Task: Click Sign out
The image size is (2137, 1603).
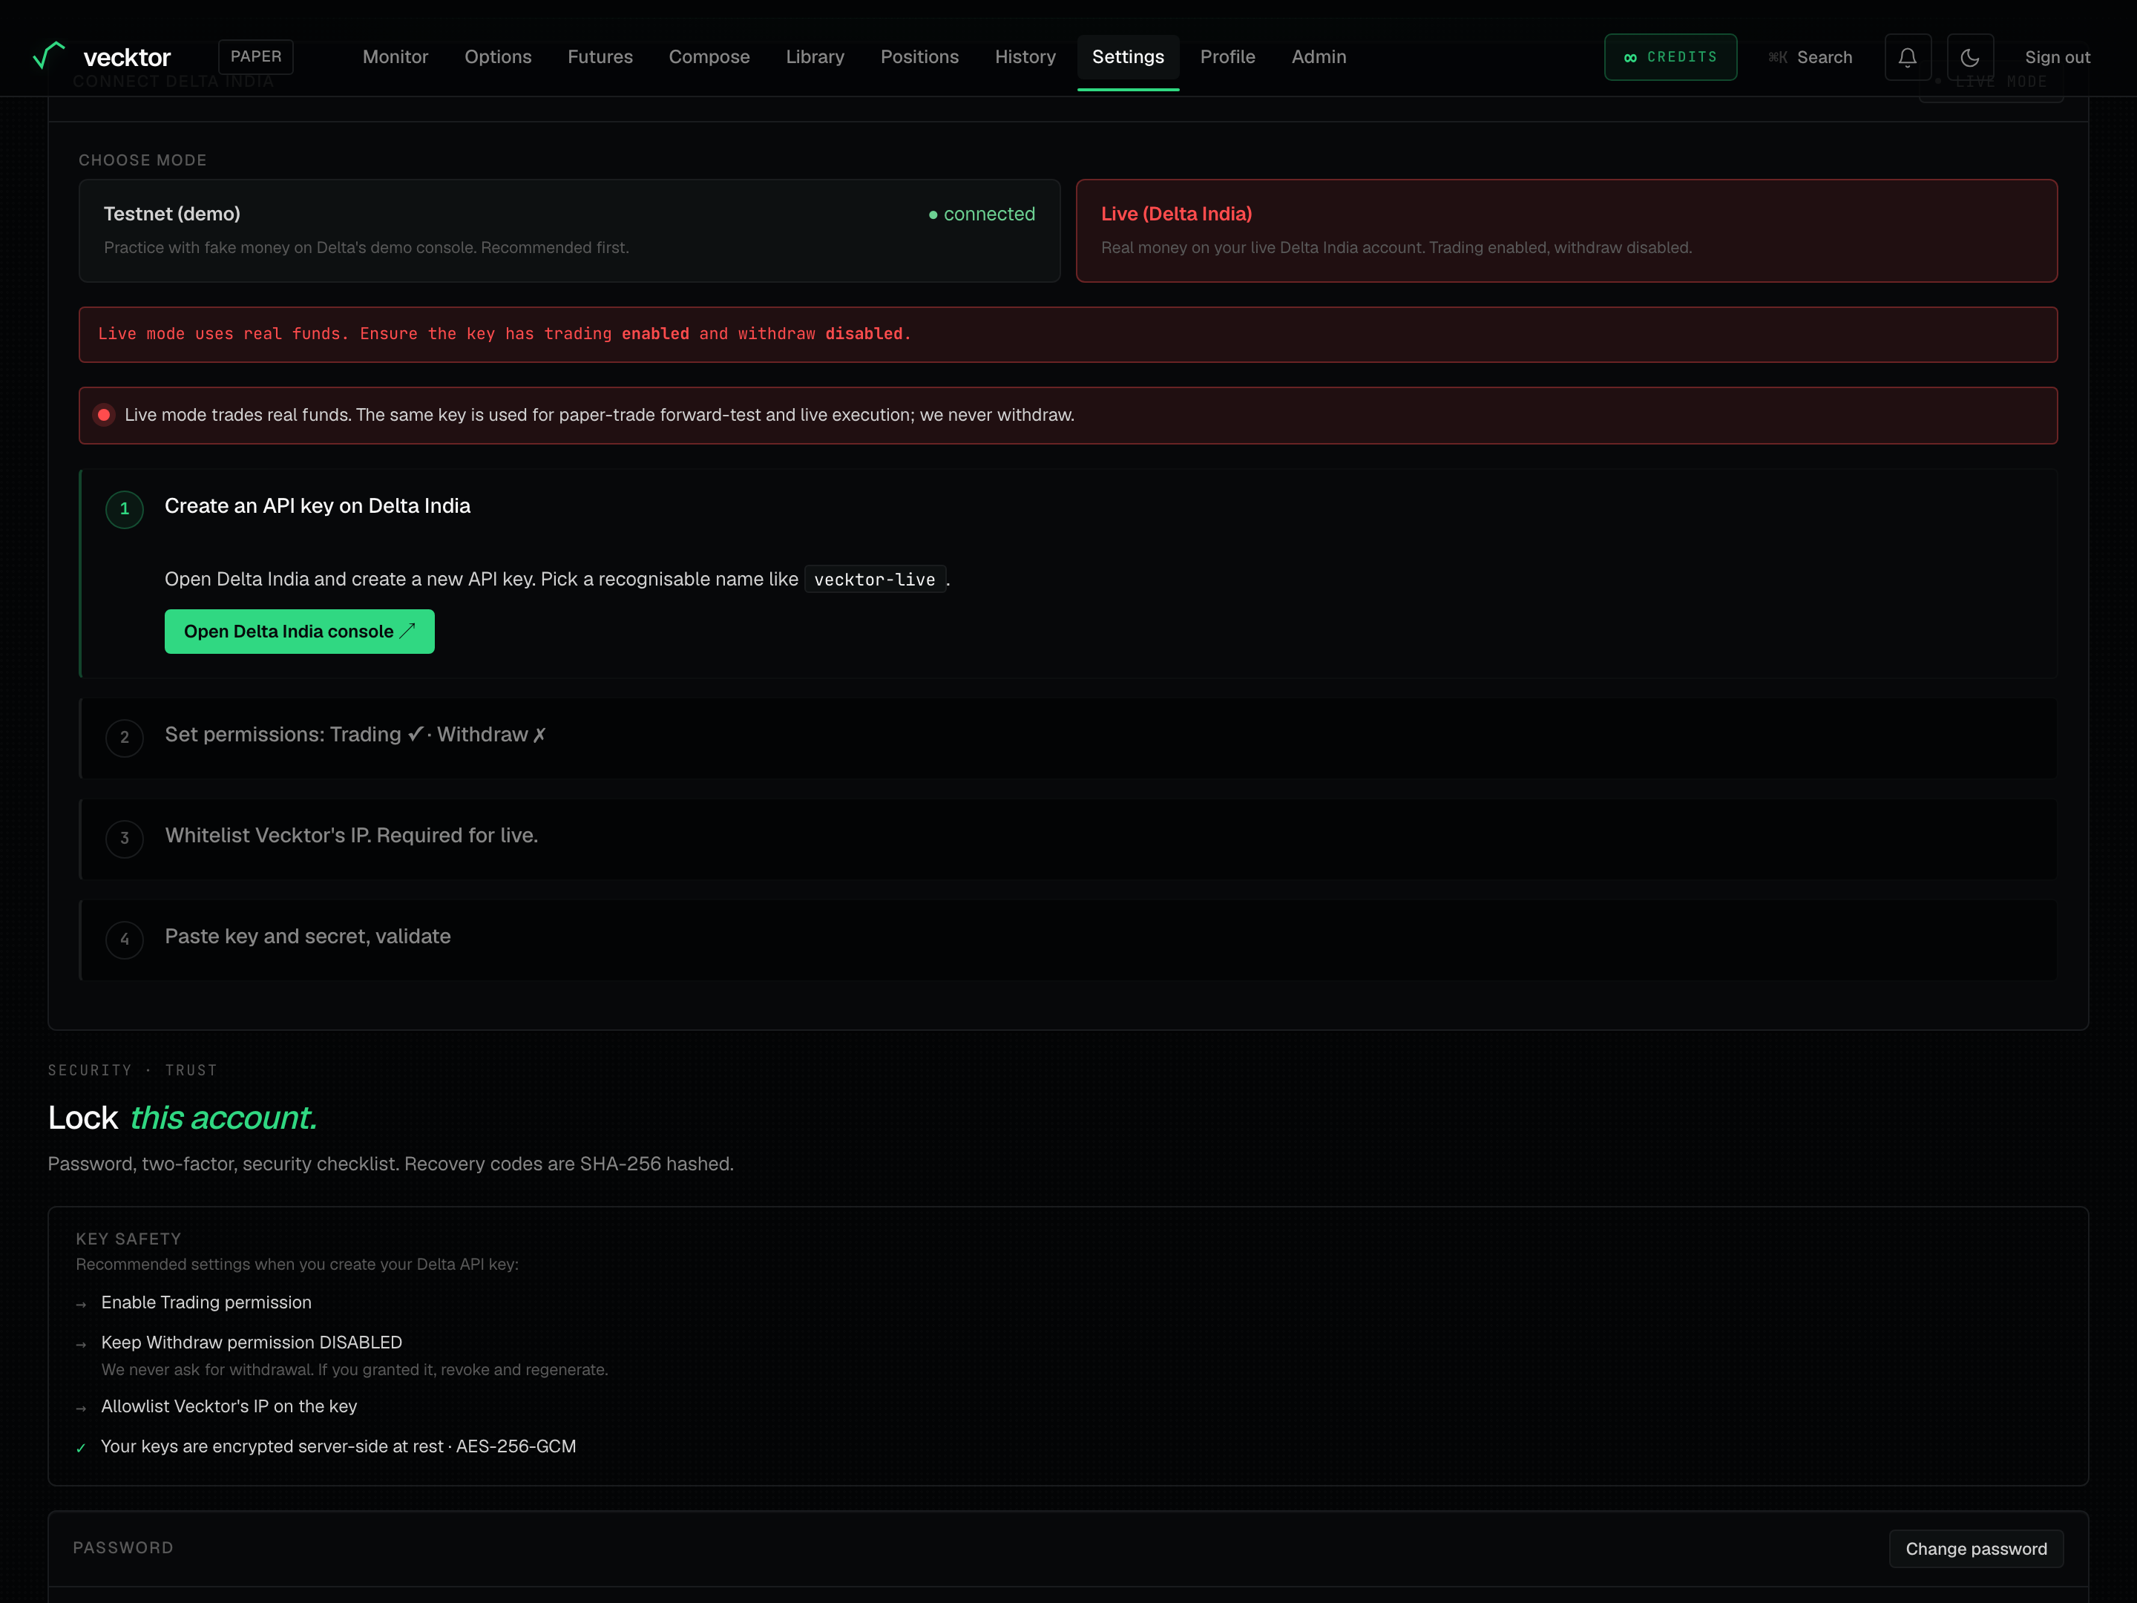Action: pyautogui.click(x=2057, y=57)
